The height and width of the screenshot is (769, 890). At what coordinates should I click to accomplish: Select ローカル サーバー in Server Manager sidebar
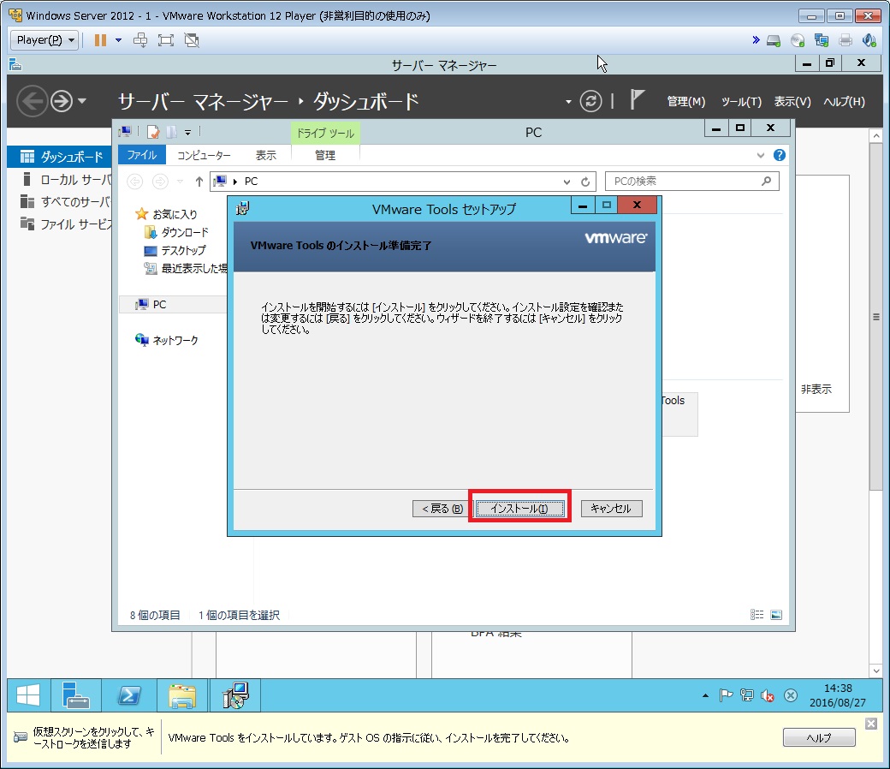click(x=60, y=180)
